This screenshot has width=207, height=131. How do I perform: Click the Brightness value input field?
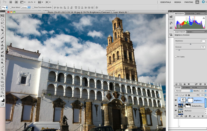coord(203,41)
